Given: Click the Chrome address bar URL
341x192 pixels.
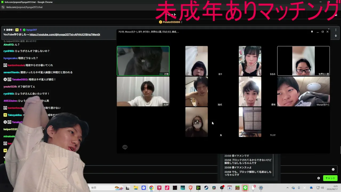Looking at the screenshot, I should [x=25, y=7].
